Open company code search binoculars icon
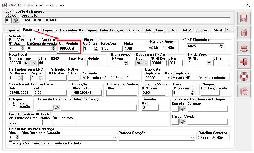This screenshot has width=254, height=153. pyautogui.click(x=16, y=20)
